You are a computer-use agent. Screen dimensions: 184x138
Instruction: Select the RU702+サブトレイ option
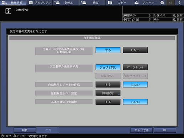click(x=135, y=76)
